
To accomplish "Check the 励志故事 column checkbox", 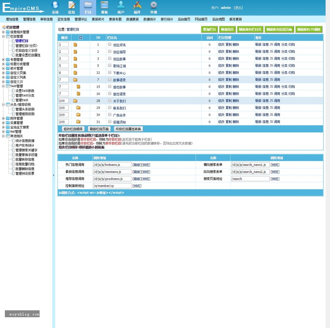I will [x=110, y=86].
